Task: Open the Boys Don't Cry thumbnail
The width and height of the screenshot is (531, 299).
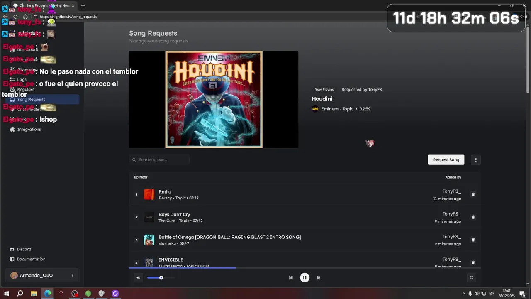Action: [149, 217]
